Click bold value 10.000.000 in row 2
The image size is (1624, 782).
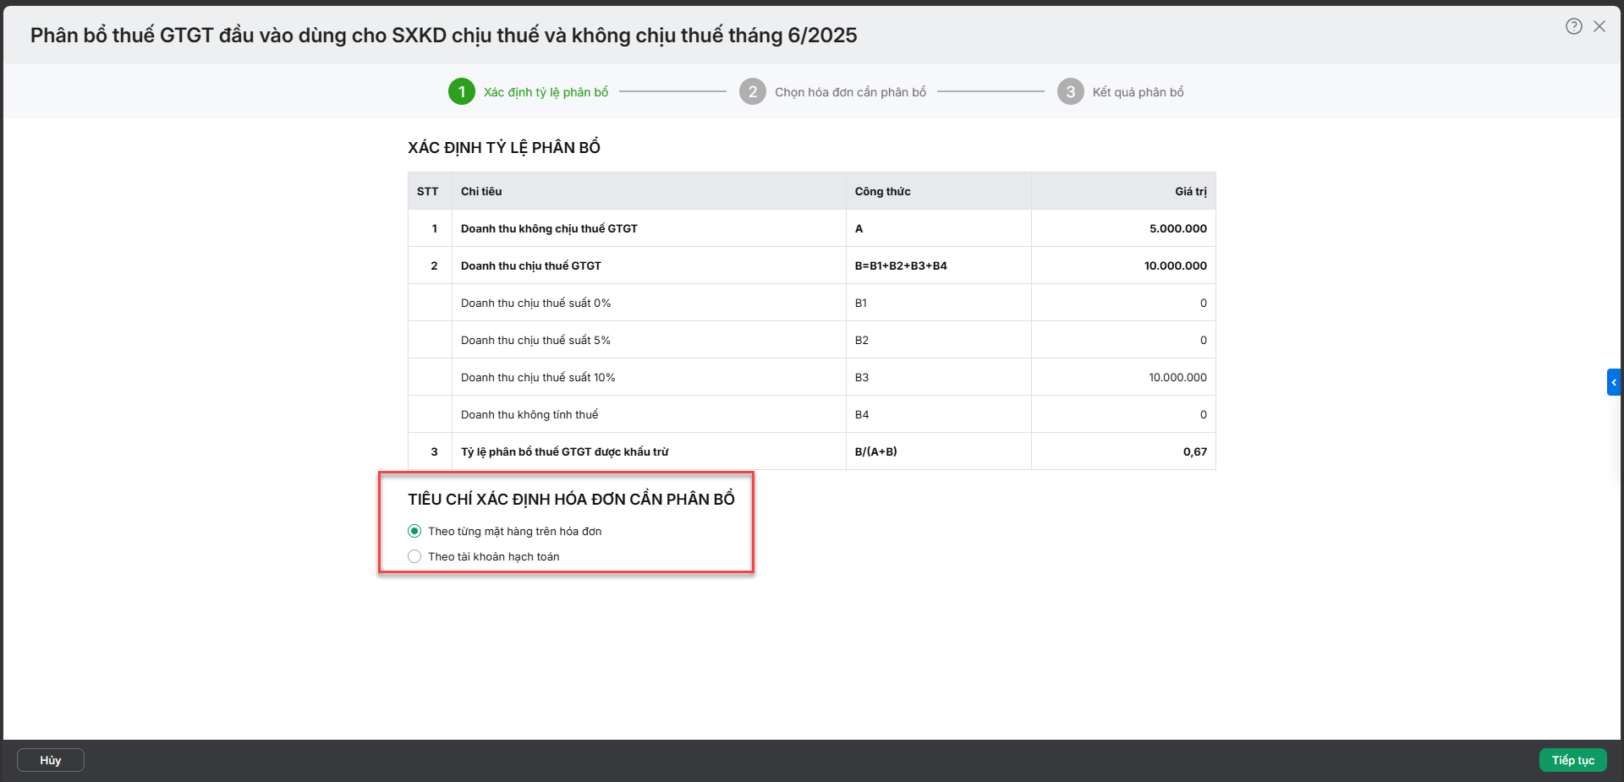click(1176, 265)
